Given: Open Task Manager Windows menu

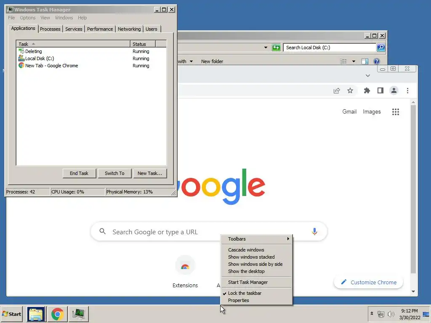Looking at the screenshot, I should point(64,18).
